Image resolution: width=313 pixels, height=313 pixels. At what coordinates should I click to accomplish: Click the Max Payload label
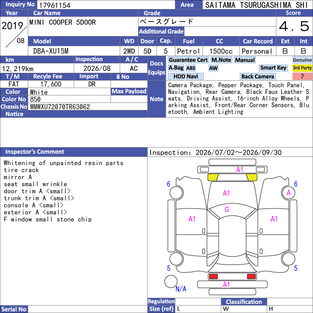[x=129, y=91]
